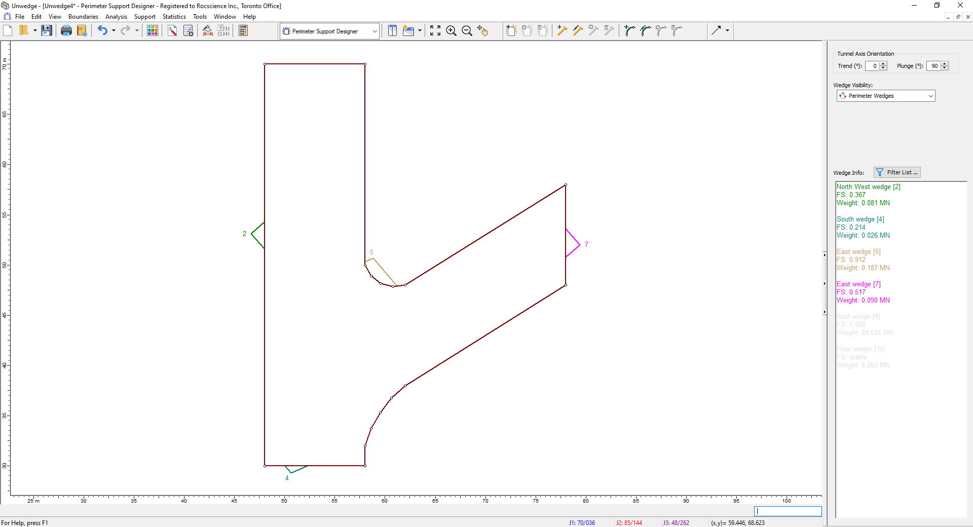Click the J3: 48/262 status bar entry
973x527 pixels.
coord(676,523)
